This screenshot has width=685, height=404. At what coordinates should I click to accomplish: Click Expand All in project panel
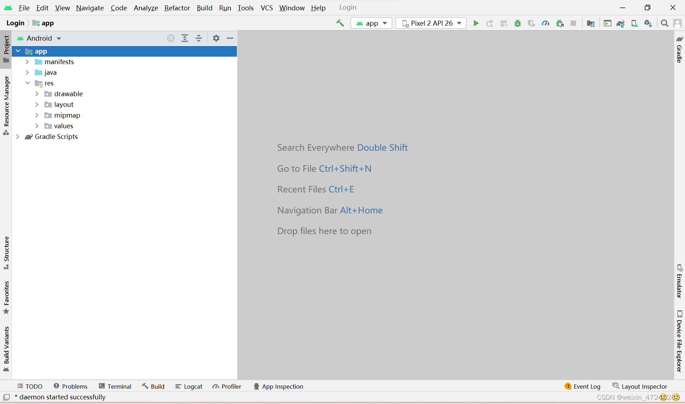click(185, 38)
